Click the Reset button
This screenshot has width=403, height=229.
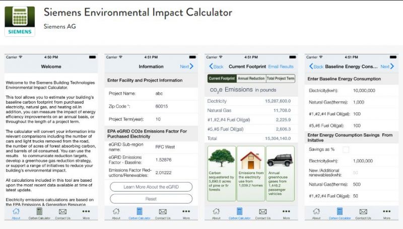pos(151,199)
